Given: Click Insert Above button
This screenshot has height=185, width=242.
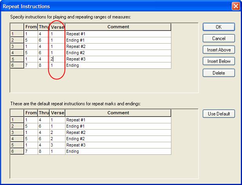Looking at the screenshot, I should [218, 50].
